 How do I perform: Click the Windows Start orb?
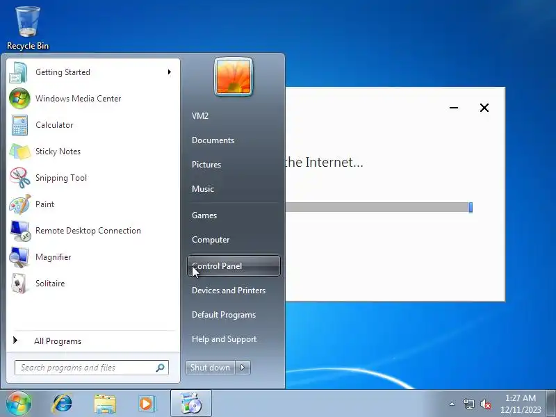(19, 404)
